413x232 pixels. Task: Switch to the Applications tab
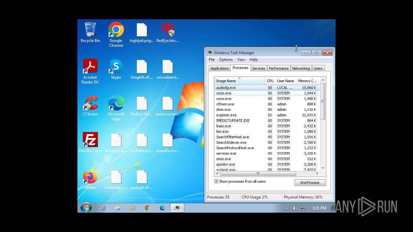219,68
